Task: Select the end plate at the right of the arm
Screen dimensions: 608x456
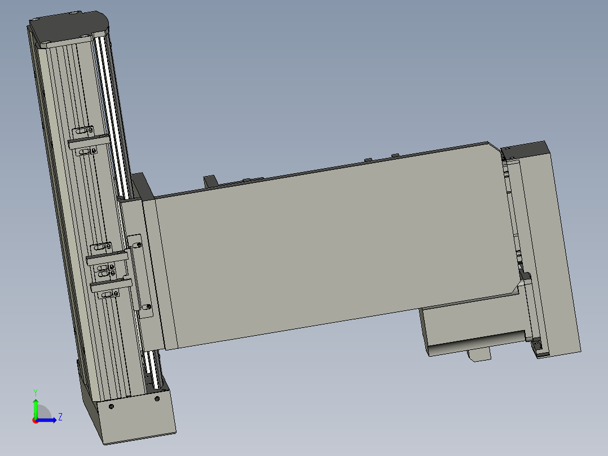Action: tap(550, 251)
